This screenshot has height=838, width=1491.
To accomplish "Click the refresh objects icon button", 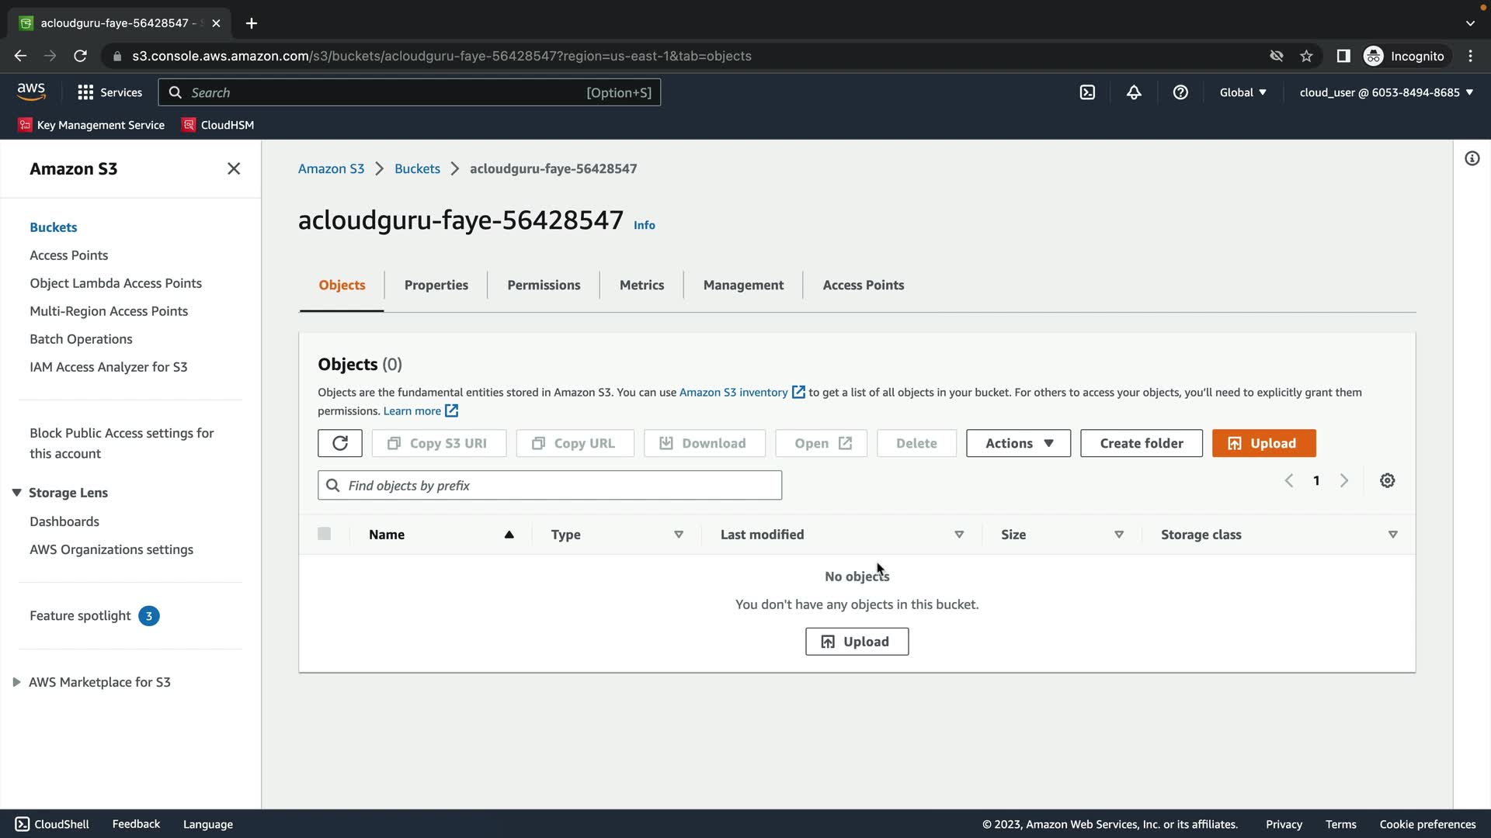I will (339, 443).
